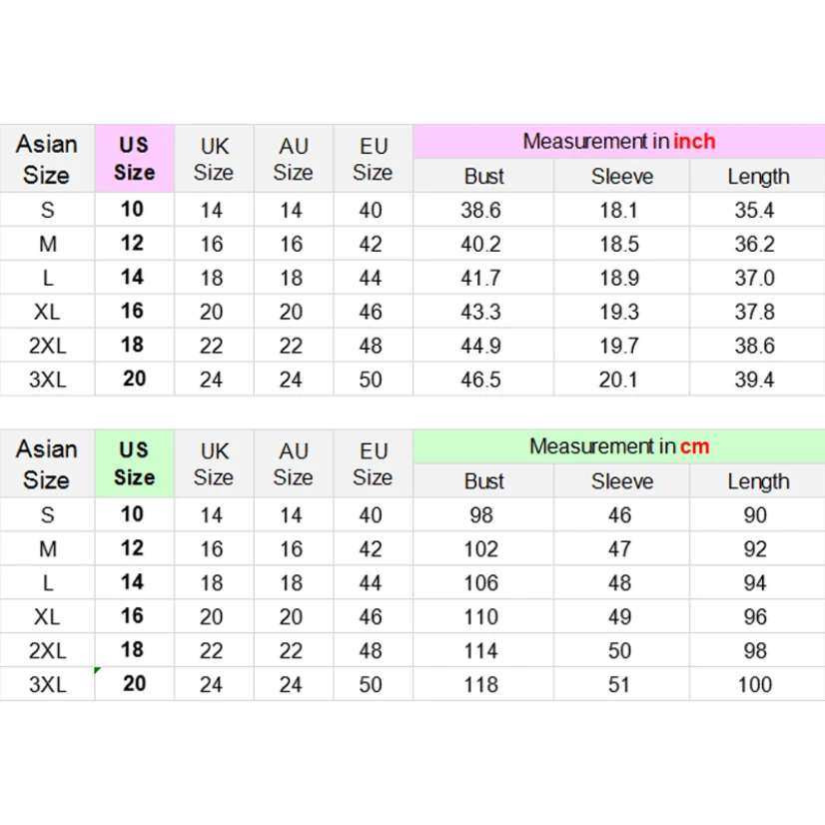Select the 20.1 sleeve value
825x825 pixels.
coord(620,381)
